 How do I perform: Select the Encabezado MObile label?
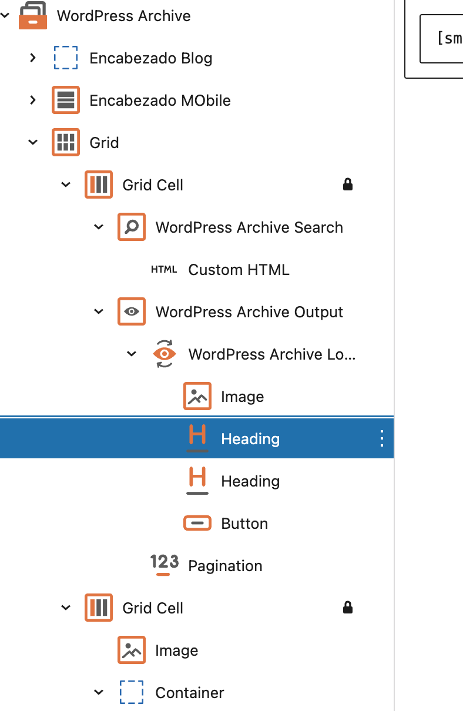tap(160, 100)
